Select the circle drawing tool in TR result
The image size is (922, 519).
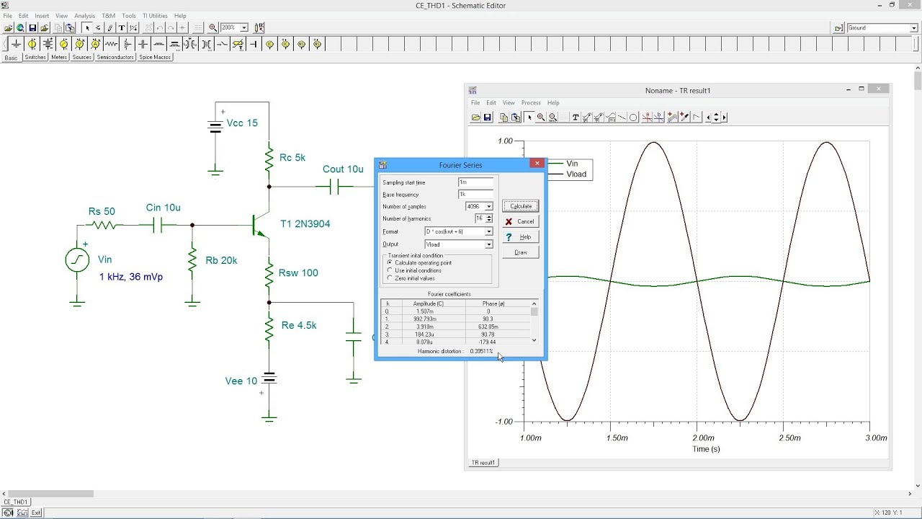633,117
